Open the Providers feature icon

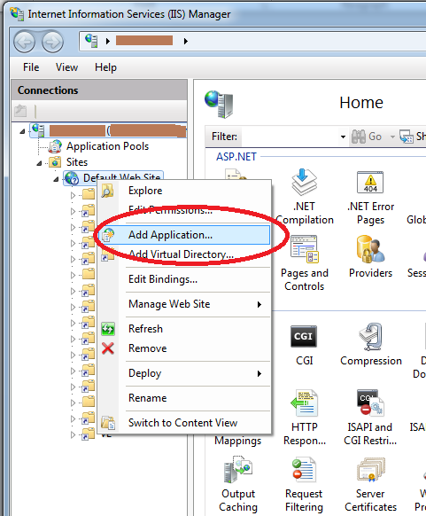[370, 249]
